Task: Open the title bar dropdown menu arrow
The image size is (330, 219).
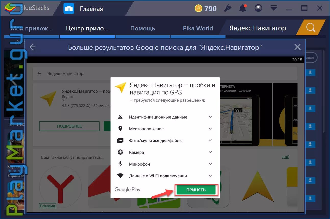Action: tap(274, 8)
